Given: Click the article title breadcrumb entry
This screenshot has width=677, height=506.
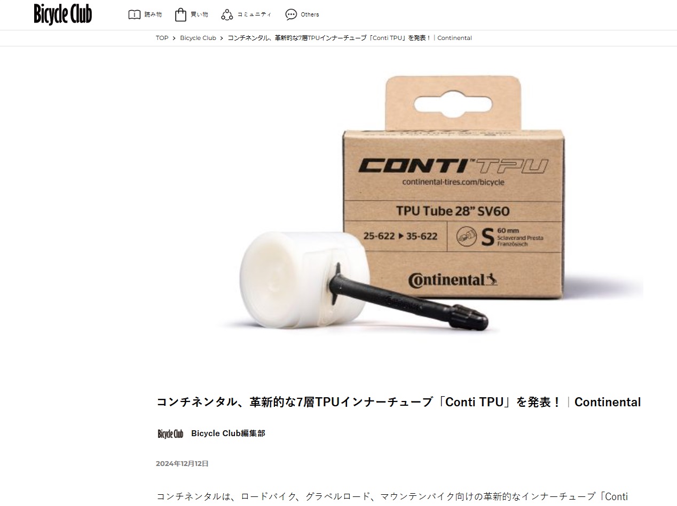Looking at the screenshot, I should tap(350, 38).
